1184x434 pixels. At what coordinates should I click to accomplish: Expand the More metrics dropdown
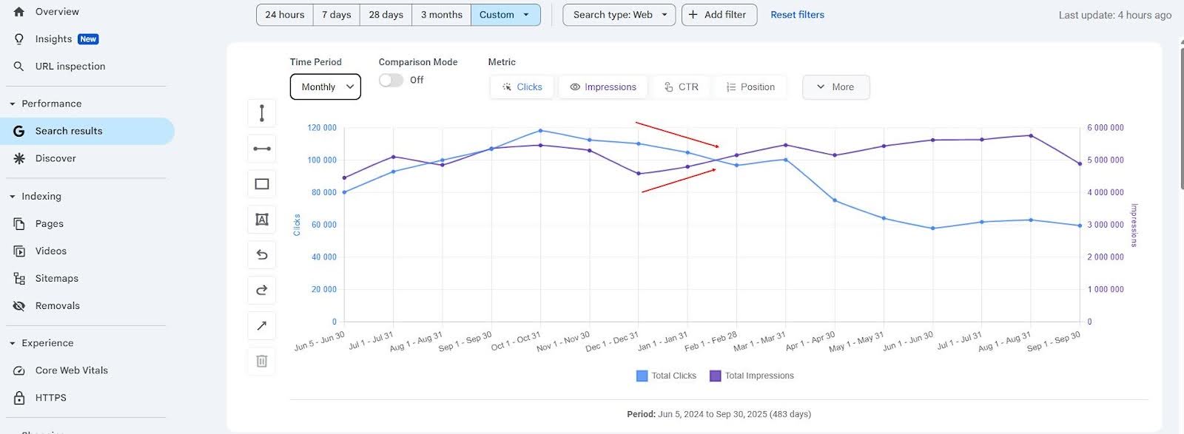coord(835,87)
